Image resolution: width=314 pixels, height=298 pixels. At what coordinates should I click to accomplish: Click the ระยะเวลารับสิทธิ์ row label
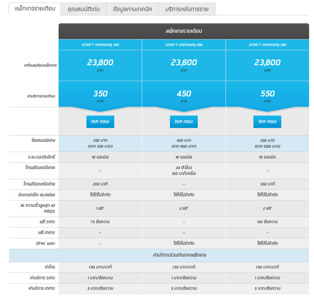[x=41, y=157]
